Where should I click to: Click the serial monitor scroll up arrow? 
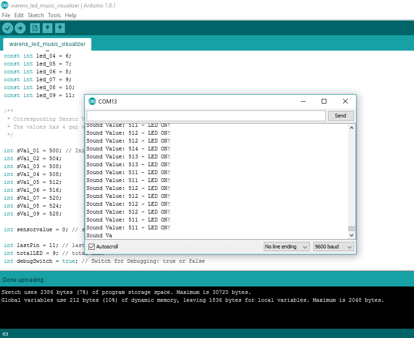point(351,128)
